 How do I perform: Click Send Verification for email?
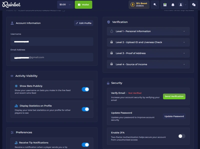pos(174,96)
